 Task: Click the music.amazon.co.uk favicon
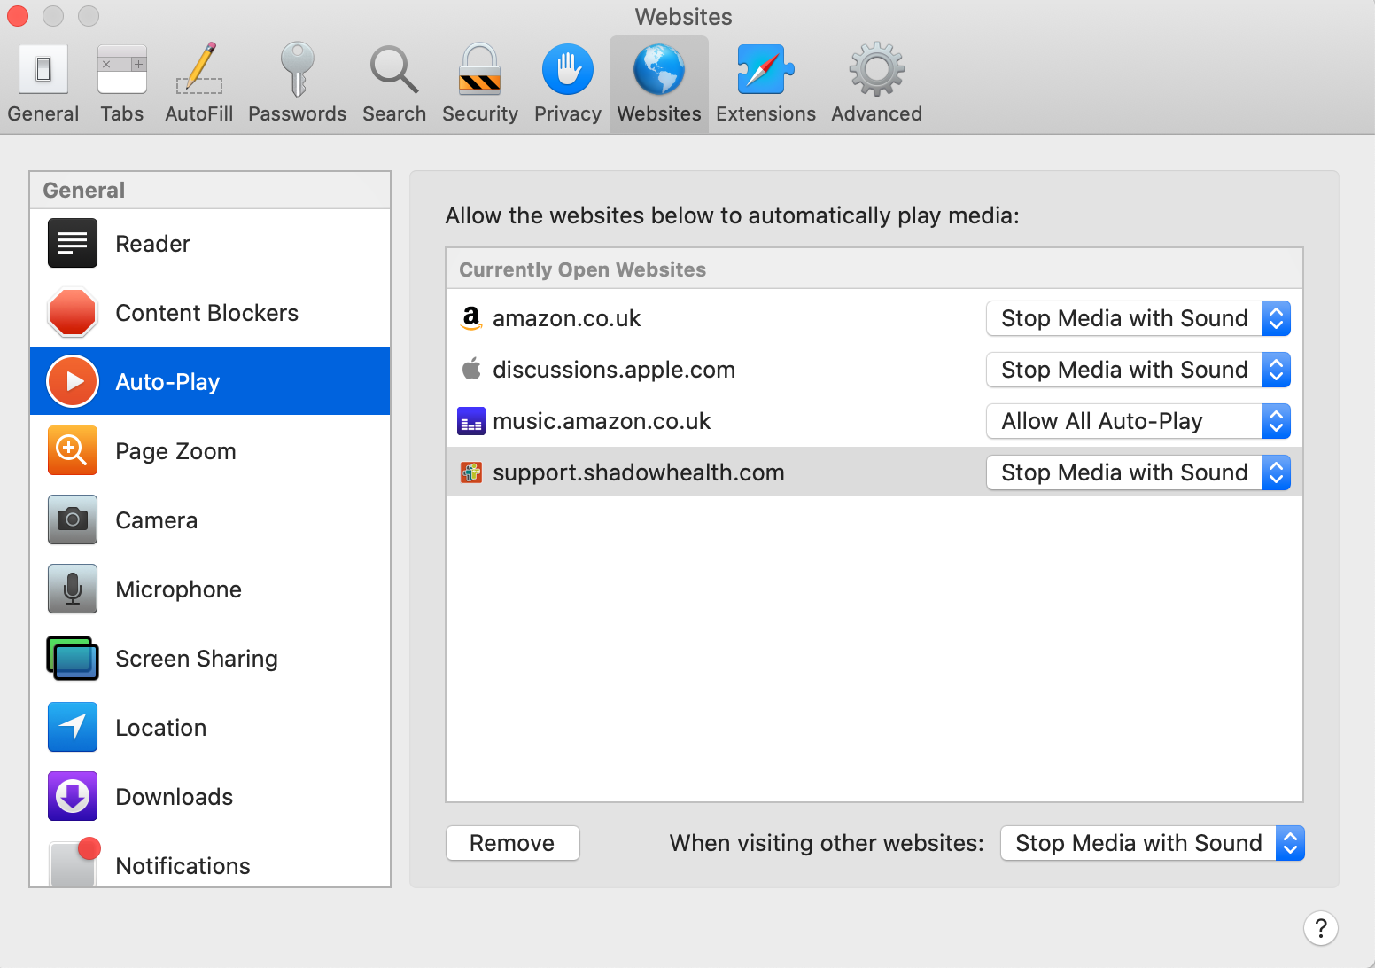(x=471, y=421)
